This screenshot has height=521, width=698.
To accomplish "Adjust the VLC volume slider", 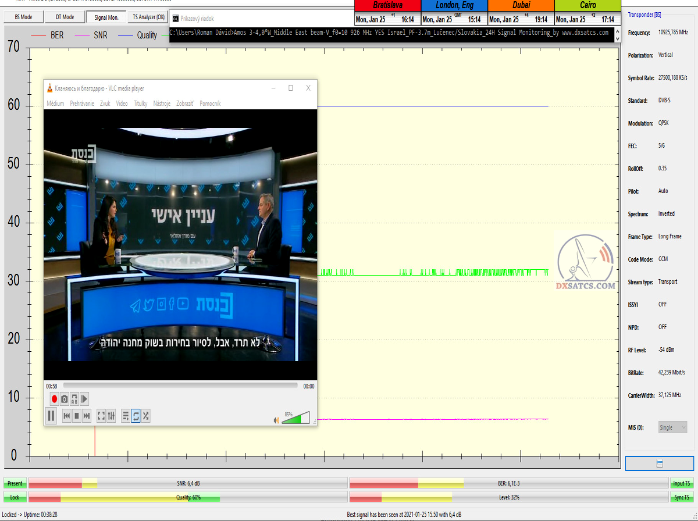I will [x=297, y=417].
